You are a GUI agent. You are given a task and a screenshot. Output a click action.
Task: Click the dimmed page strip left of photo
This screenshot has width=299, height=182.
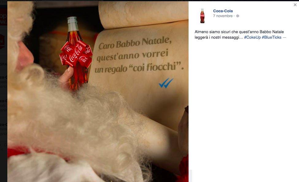4,91
